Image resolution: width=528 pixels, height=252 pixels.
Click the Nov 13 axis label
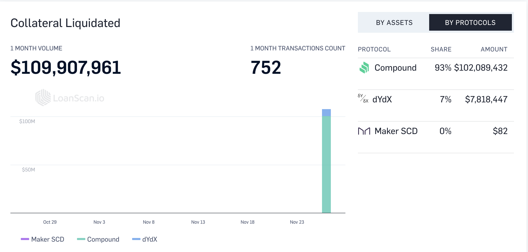click(198, 222)
